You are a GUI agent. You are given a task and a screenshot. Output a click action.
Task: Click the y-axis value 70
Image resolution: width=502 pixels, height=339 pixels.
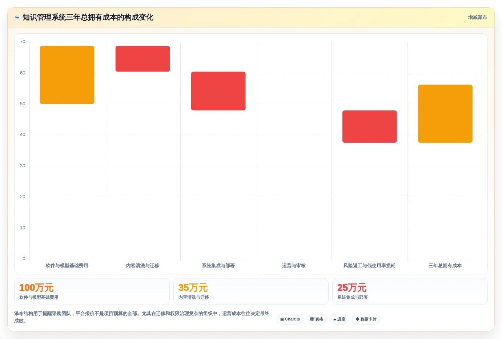tap(23, 42)
